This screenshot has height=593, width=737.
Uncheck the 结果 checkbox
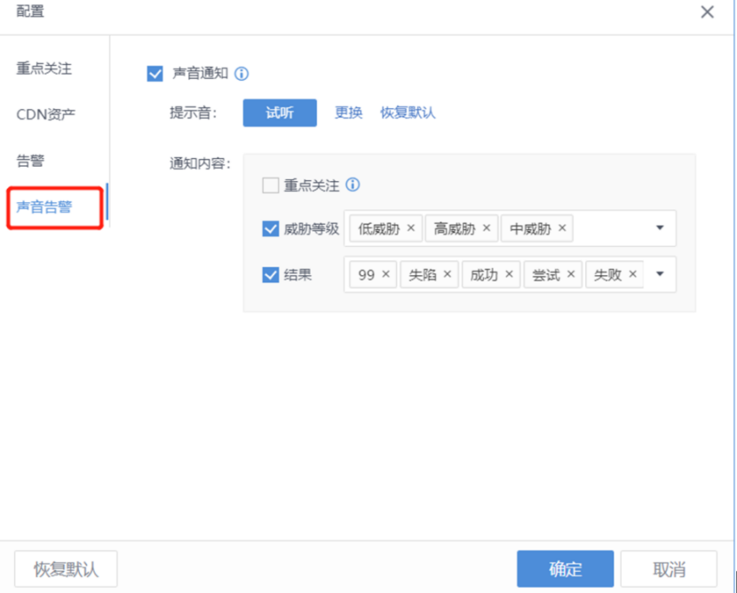271,275
